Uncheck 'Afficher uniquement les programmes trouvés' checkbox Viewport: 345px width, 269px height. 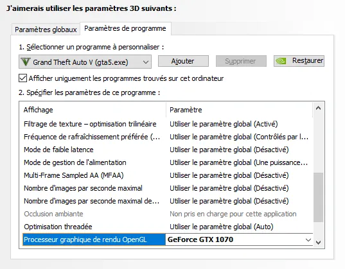(x=22, y=78)
